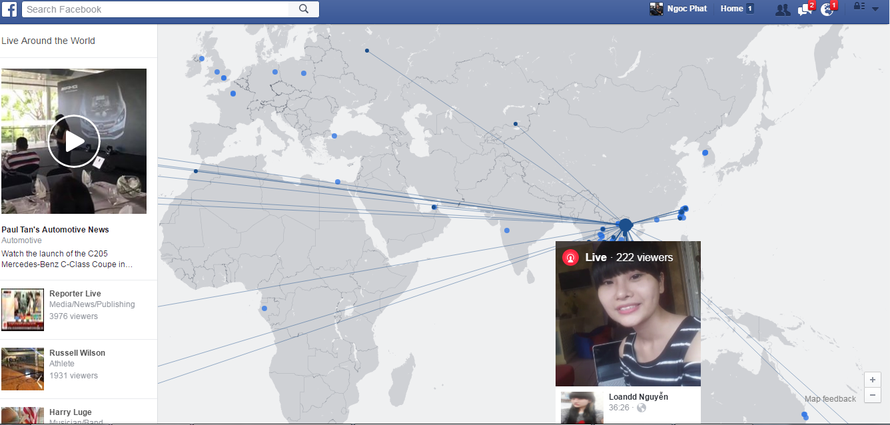The width and height of the screenshot is (890, 425).
Task: Click the Facebook logo icon
Action: pos(9,9)
